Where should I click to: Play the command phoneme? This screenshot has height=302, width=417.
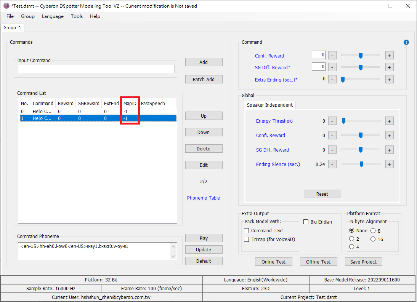tap(204, 238)
